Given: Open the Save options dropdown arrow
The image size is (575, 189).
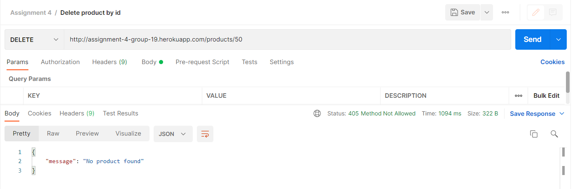Looking at the screenshot, I should point(486,12).
